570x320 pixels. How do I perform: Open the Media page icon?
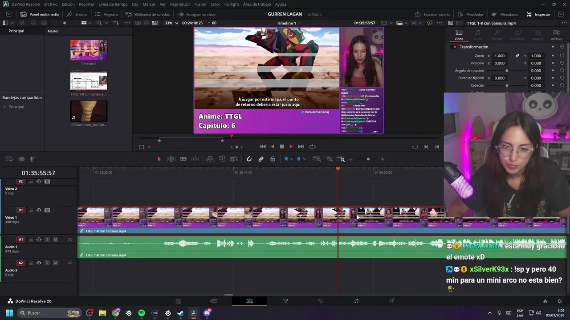[178, 301]
